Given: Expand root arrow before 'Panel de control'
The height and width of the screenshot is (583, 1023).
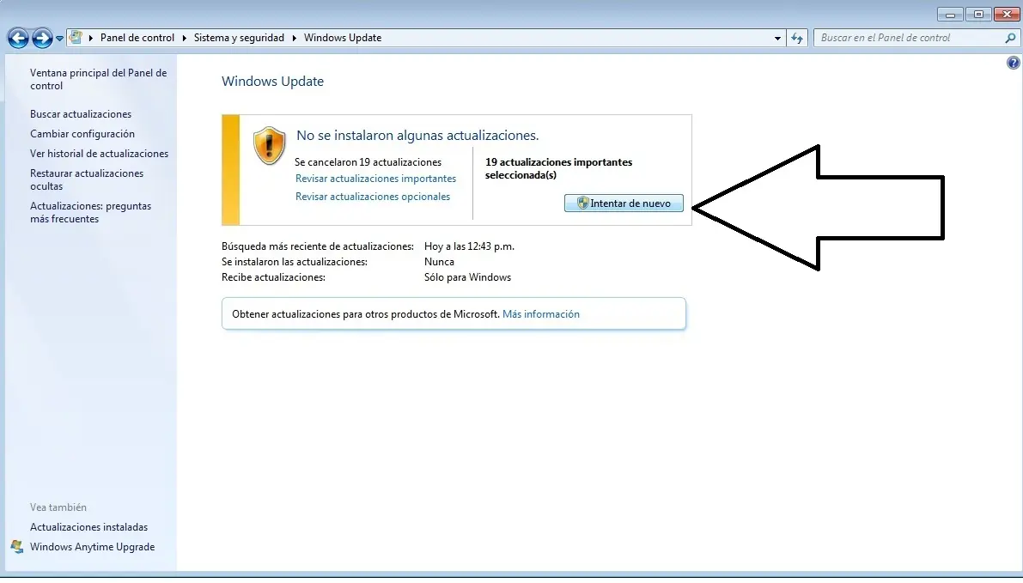Looking at the screenshot, I should [91, 38].
